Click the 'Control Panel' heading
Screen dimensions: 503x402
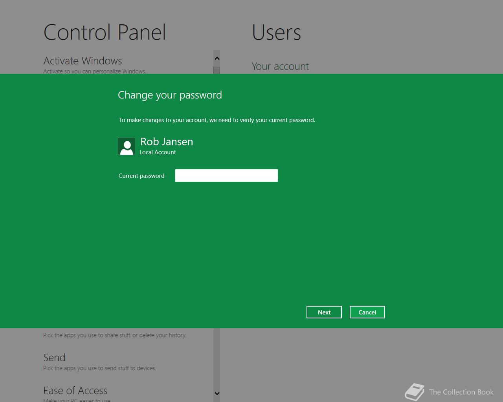(x=105, y=32)
